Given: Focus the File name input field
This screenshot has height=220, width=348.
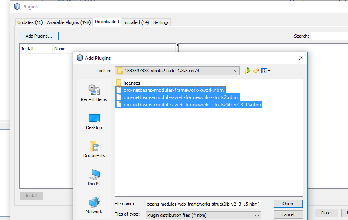Looking at the screenshot, I should coord(203,204).
